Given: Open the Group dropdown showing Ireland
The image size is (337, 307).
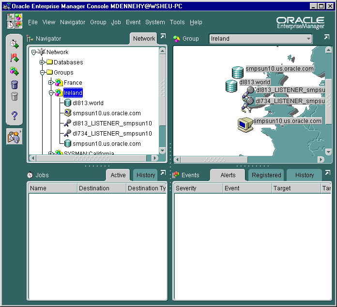Looking at the screenshot, I should tap(260, 39).
